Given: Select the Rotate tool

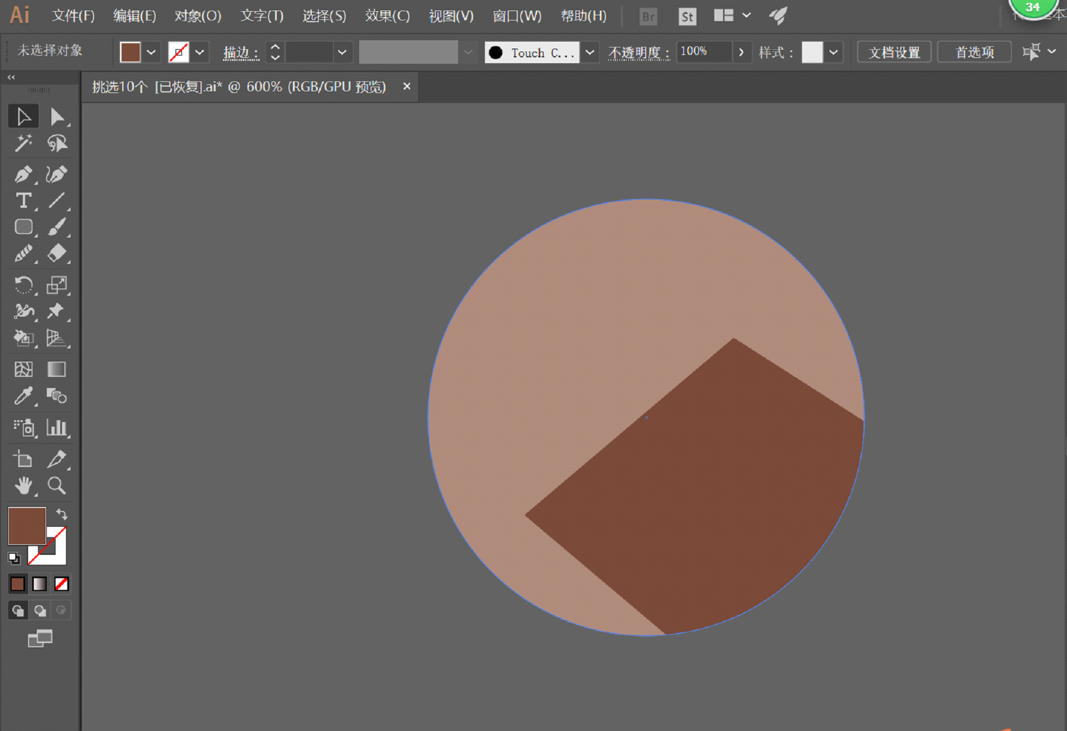Looking at the screenshot, I should (23, 285).
